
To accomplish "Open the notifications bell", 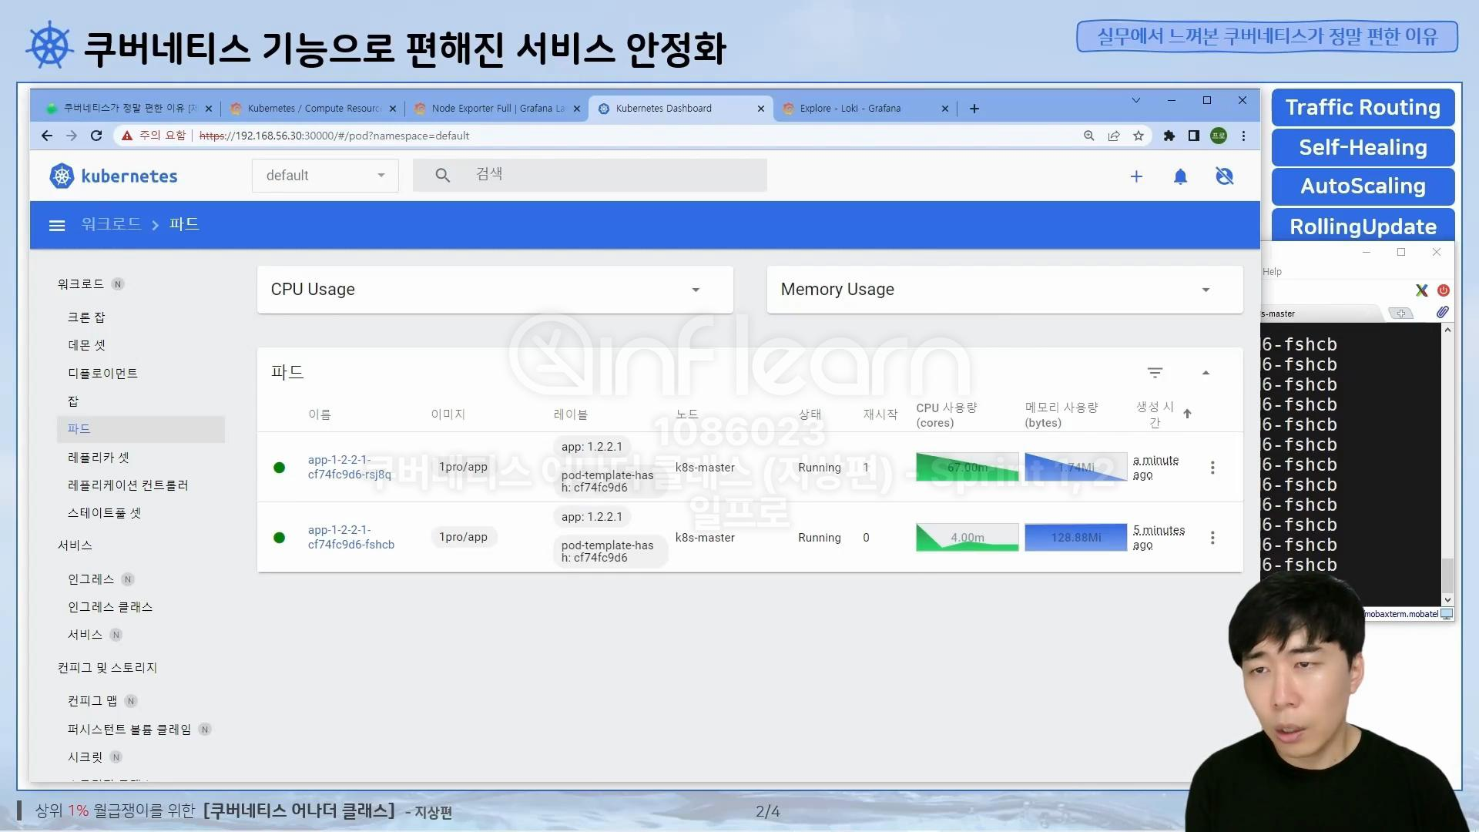I will point(1180,176).
